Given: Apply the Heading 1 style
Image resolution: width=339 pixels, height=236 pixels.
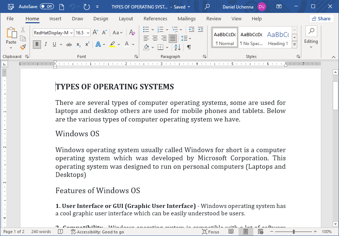Looking at the screenshot, I should coord(278,37).
